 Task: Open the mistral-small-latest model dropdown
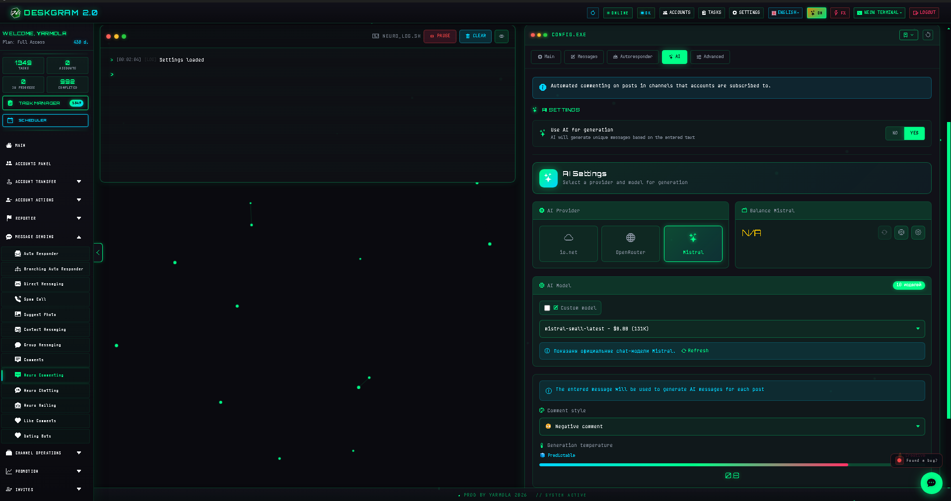(732, 329)
